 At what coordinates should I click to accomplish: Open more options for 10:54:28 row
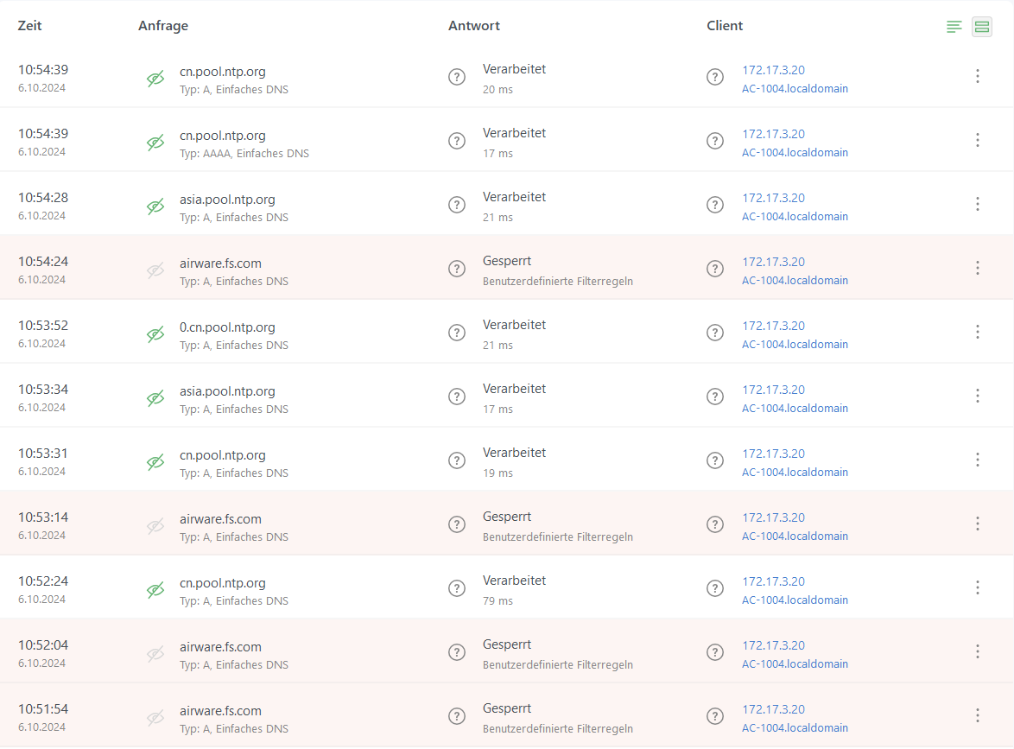click(978, 204)
